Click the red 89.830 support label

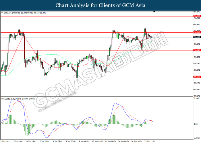click(197, 77)
